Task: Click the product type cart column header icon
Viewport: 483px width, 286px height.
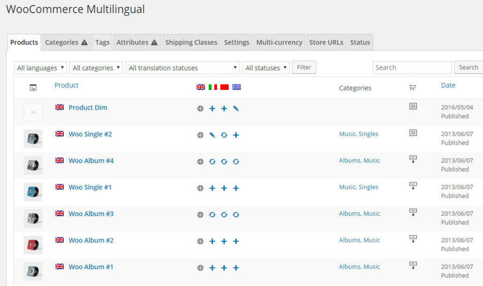Action: coord(413,88)
